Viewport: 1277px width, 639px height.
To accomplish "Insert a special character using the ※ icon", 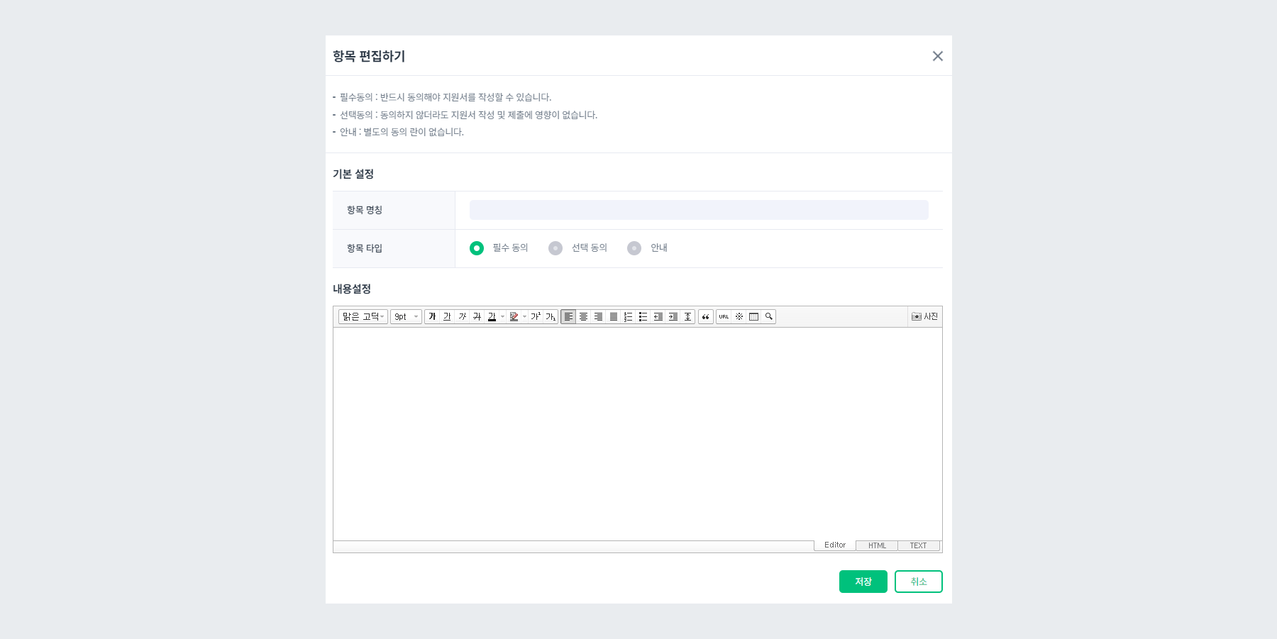I will pyautogui.click(x=740, y=316).
